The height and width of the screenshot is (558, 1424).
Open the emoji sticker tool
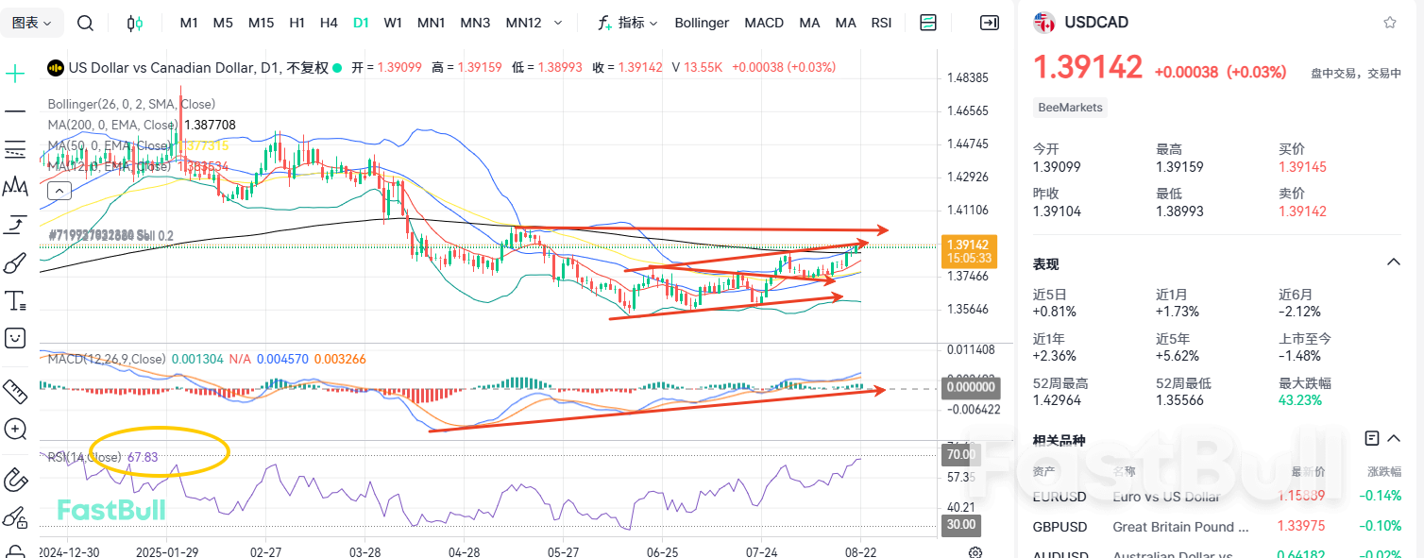pyautogui.click(x=15, y=337)
